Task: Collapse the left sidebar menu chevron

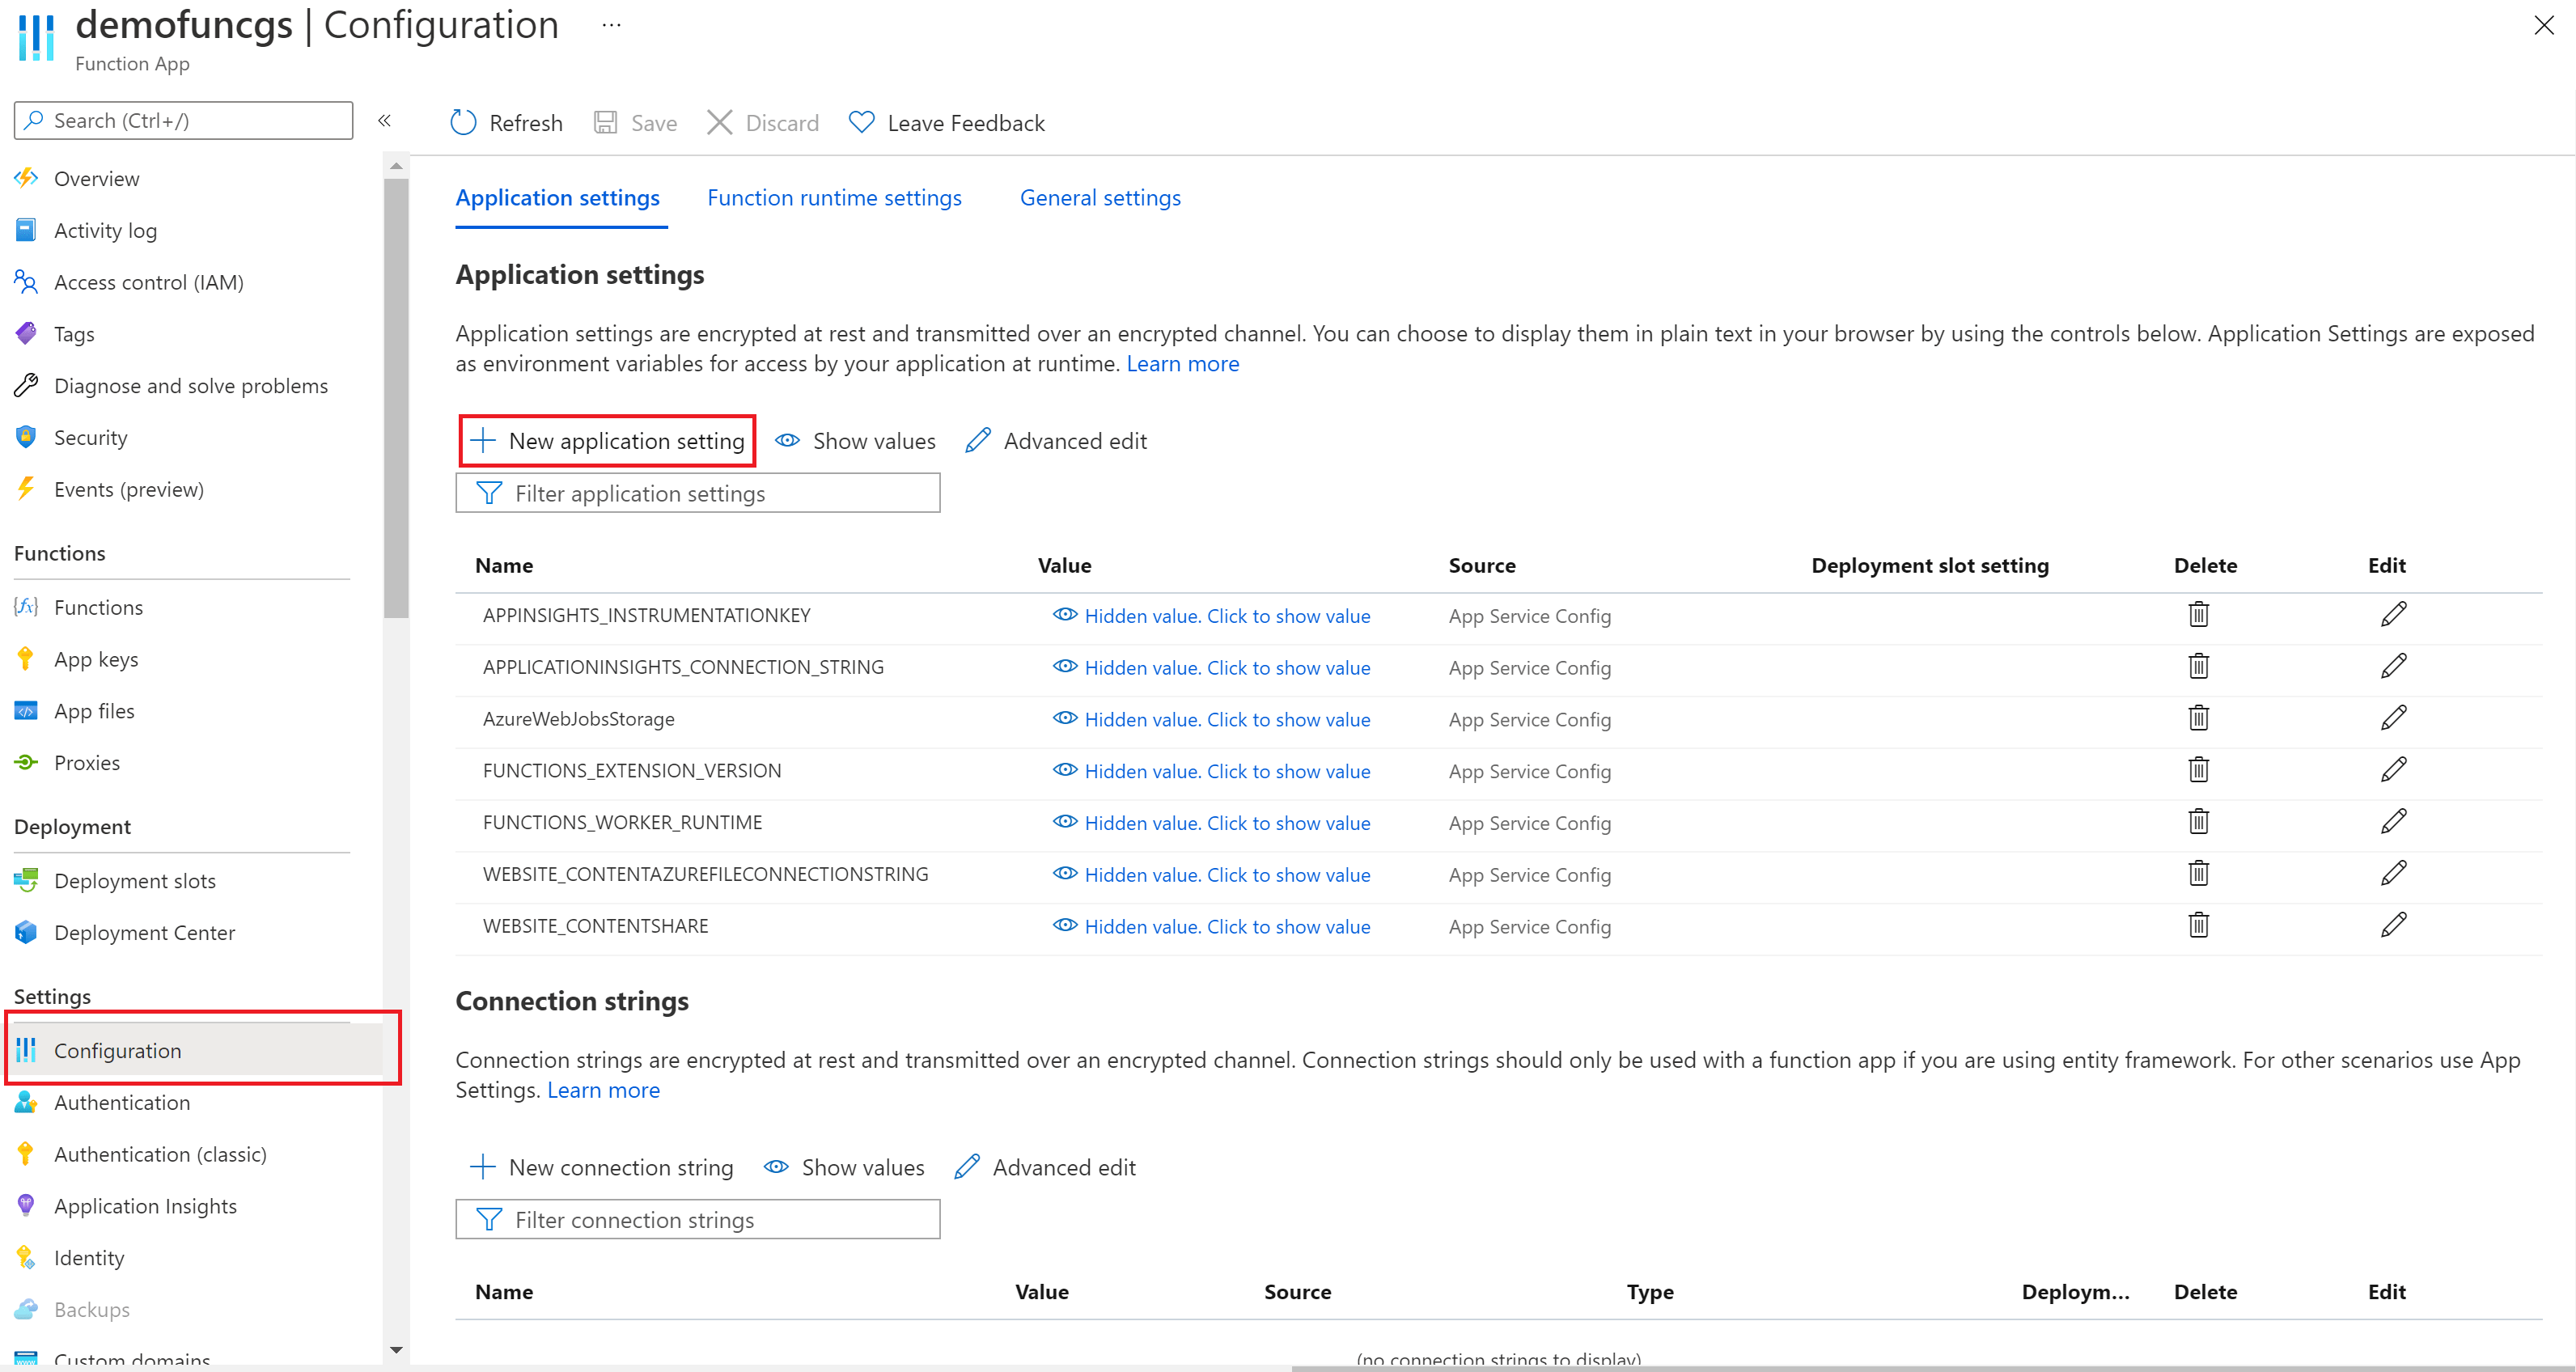Action: coord(384,121)
